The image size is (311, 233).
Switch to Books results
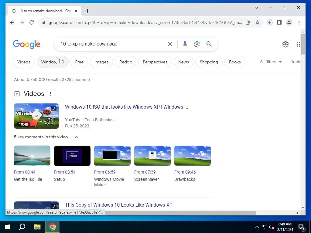coord(235,62)
